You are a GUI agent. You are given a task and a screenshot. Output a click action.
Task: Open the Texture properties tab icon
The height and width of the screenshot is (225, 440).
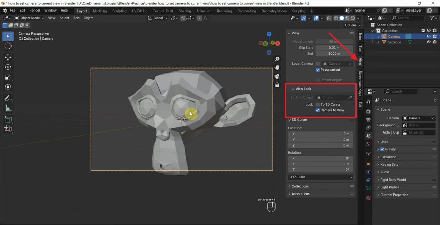click(368, 198)
